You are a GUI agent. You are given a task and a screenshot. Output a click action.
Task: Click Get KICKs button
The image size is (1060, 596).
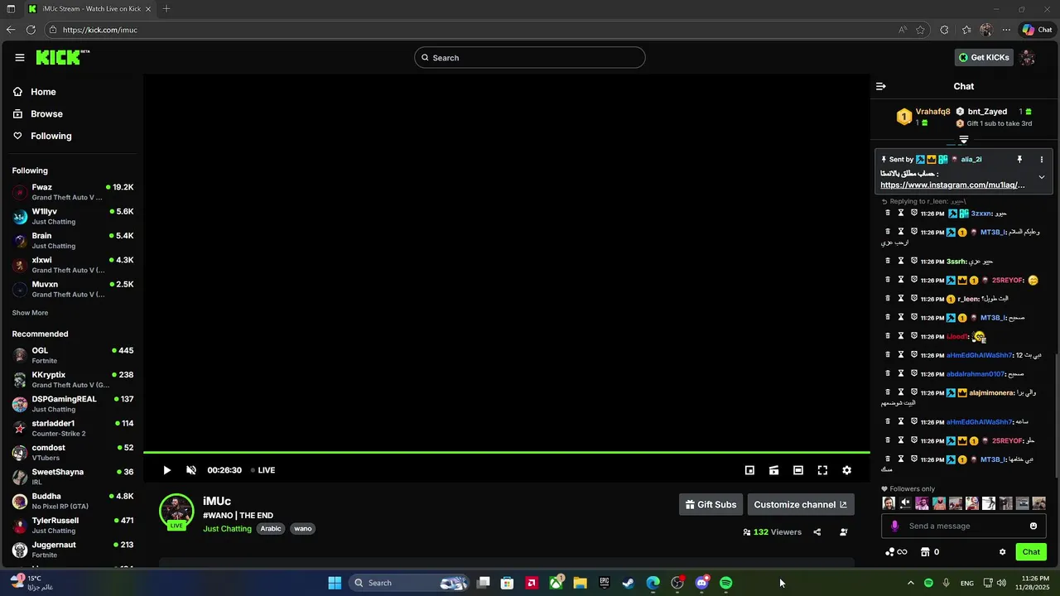984,58
